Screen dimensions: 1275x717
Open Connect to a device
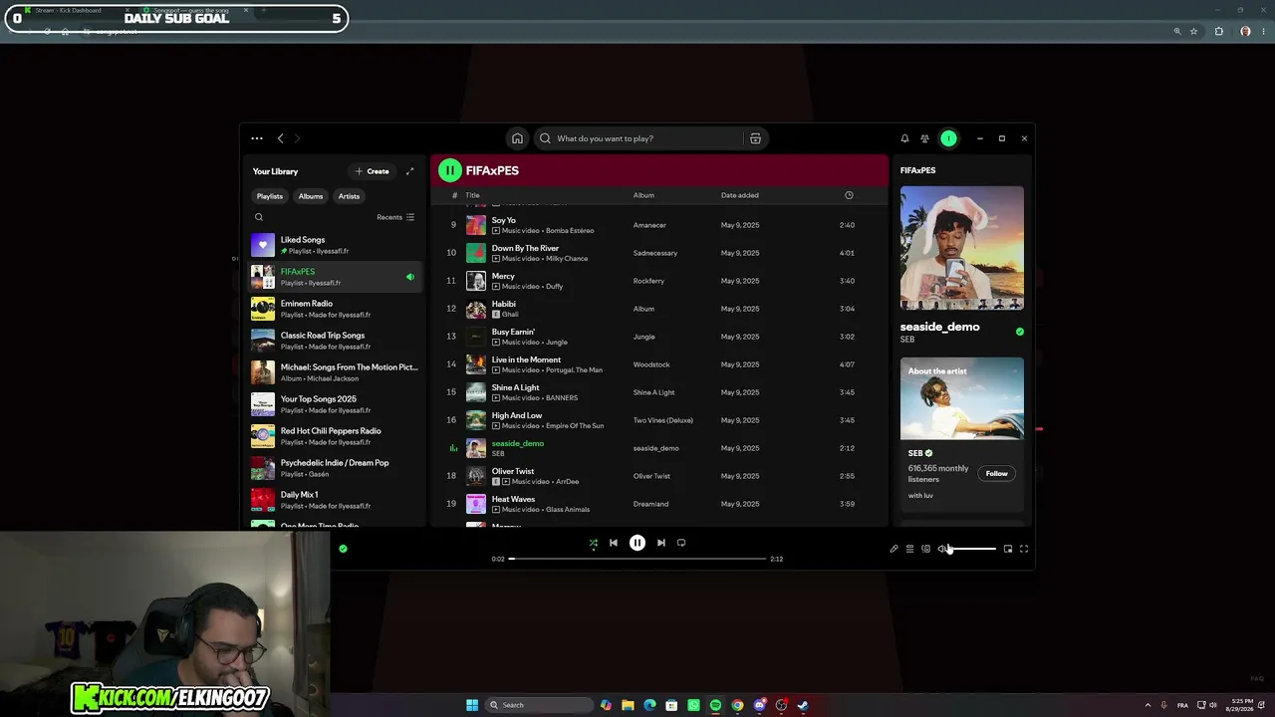925,549
